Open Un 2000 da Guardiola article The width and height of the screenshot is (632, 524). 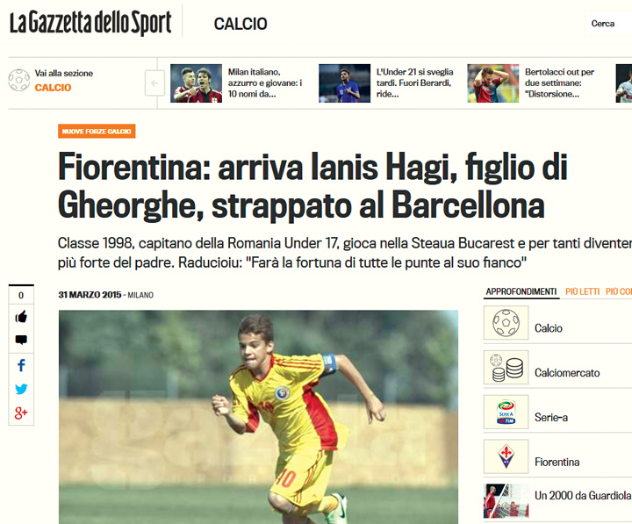click(x=583, y=495)
